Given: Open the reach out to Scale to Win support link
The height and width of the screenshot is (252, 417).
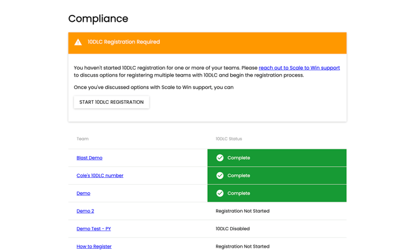Looking at the screenshot, I should [x=299, y=68].
